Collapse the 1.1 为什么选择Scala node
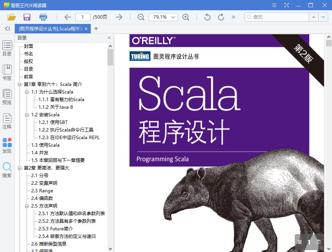The height and width of the screenshot is (252, 332). [x=27, y=92]
